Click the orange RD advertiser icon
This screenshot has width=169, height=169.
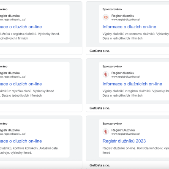click(x=106, y=17)
